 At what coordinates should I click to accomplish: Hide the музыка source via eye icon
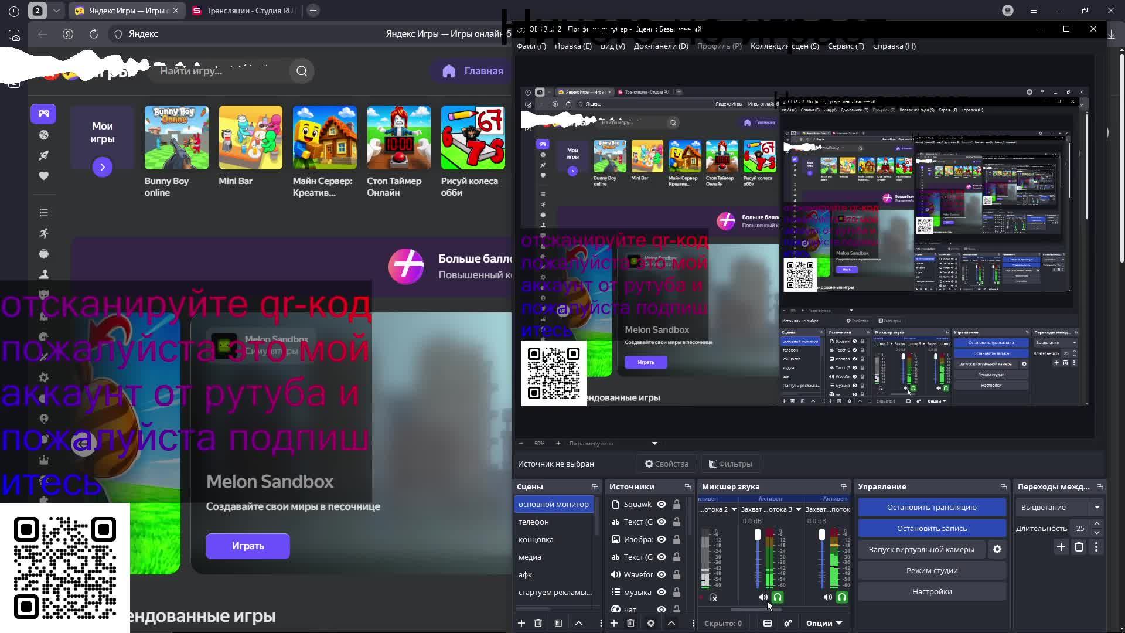(662, 592)
